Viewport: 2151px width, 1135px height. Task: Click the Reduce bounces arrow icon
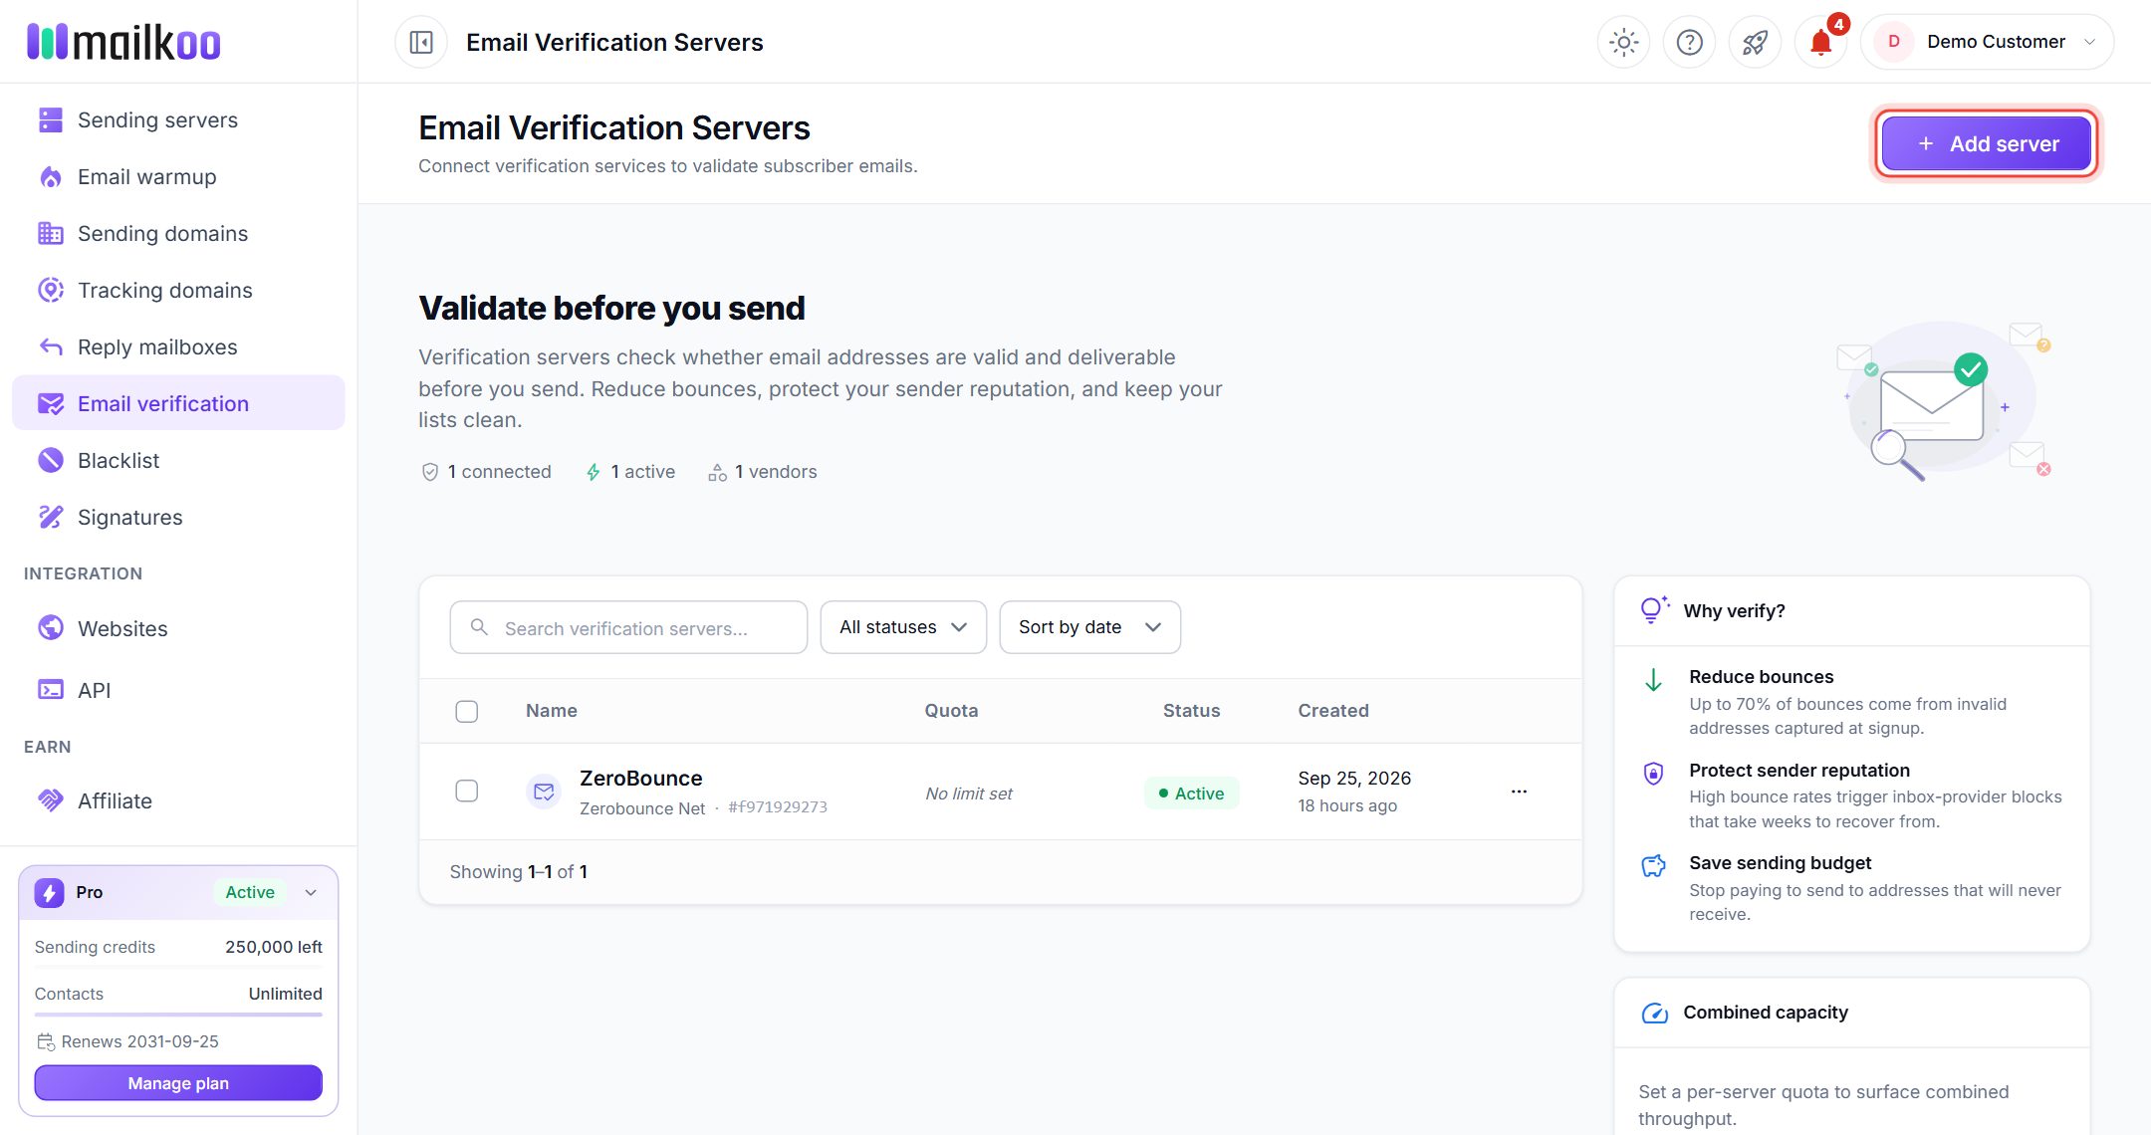point(1653,680)
